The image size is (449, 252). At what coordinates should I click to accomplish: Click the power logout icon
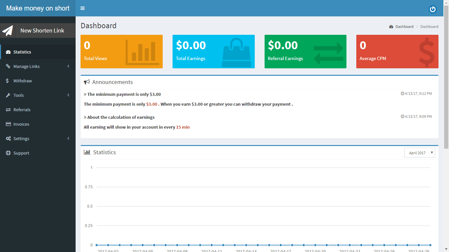tap(433, 10)
